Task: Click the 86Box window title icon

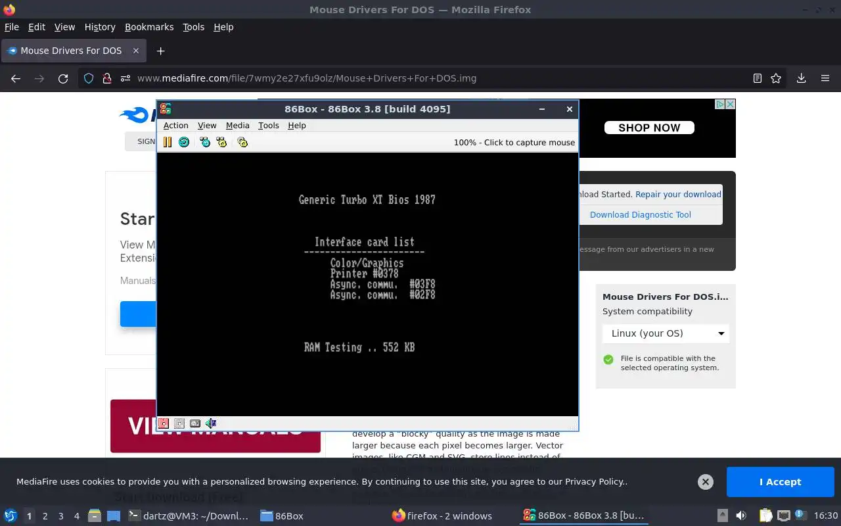Action: click(x=166, y=109)
